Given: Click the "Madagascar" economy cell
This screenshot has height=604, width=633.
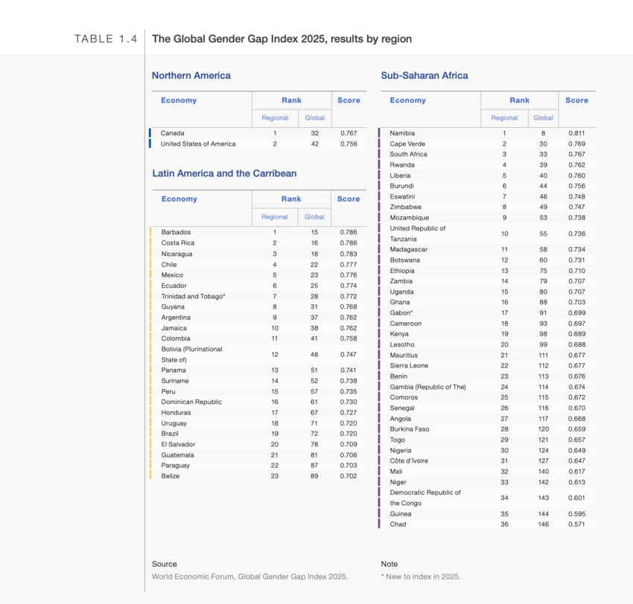Looking at the screenshot, I should point(409,250).
